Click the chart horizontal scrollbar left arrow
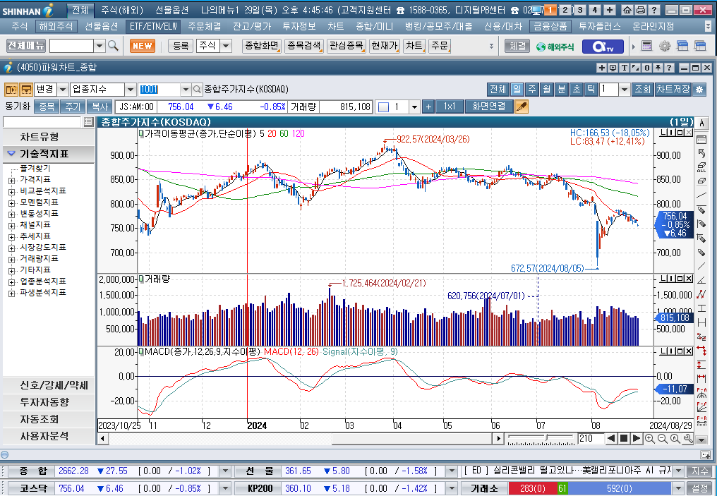 102,439
